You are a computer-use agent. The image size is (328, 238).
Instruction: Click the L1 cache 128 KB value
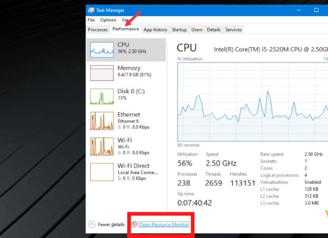(x=311, y=189)
